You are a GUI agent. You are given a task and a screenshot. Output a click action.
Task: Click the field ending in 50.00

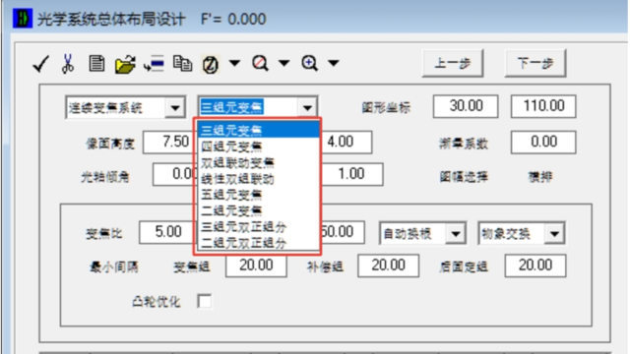(x=344, y=232)
